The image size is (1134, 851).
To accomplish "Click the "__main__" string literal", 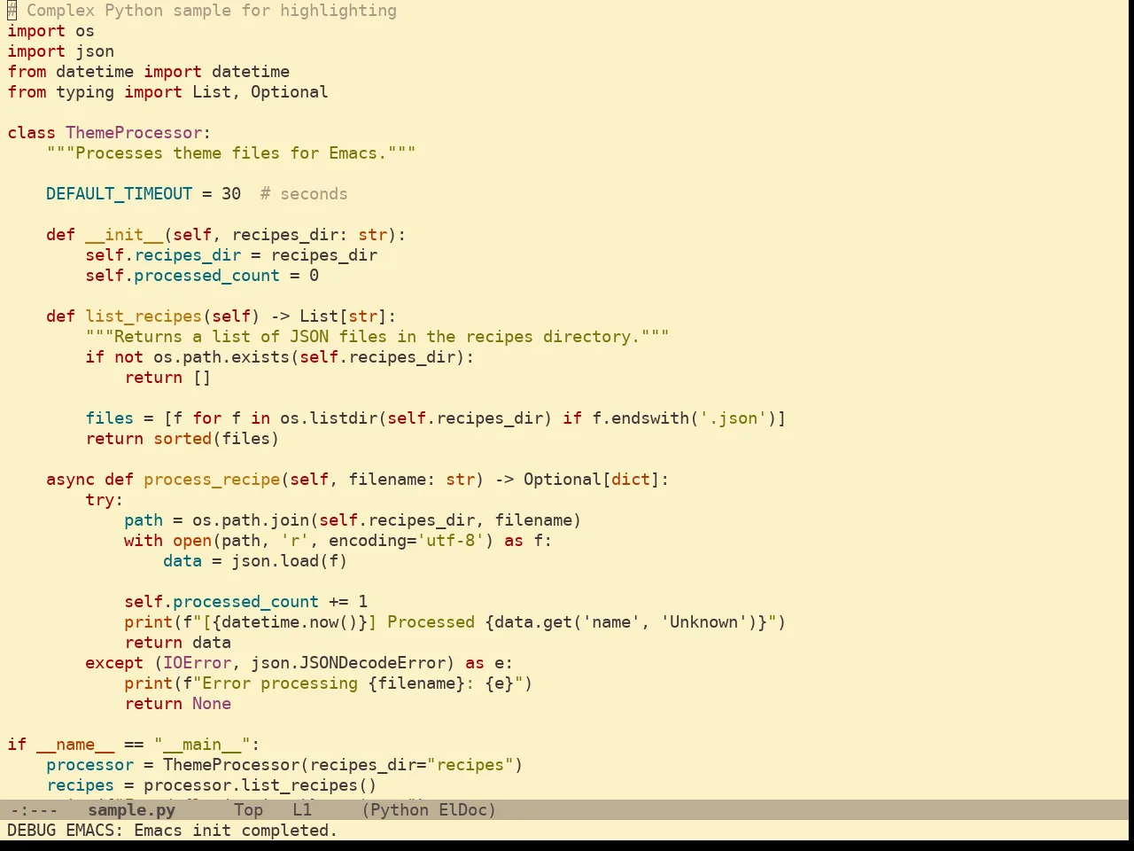I will 202,745.
